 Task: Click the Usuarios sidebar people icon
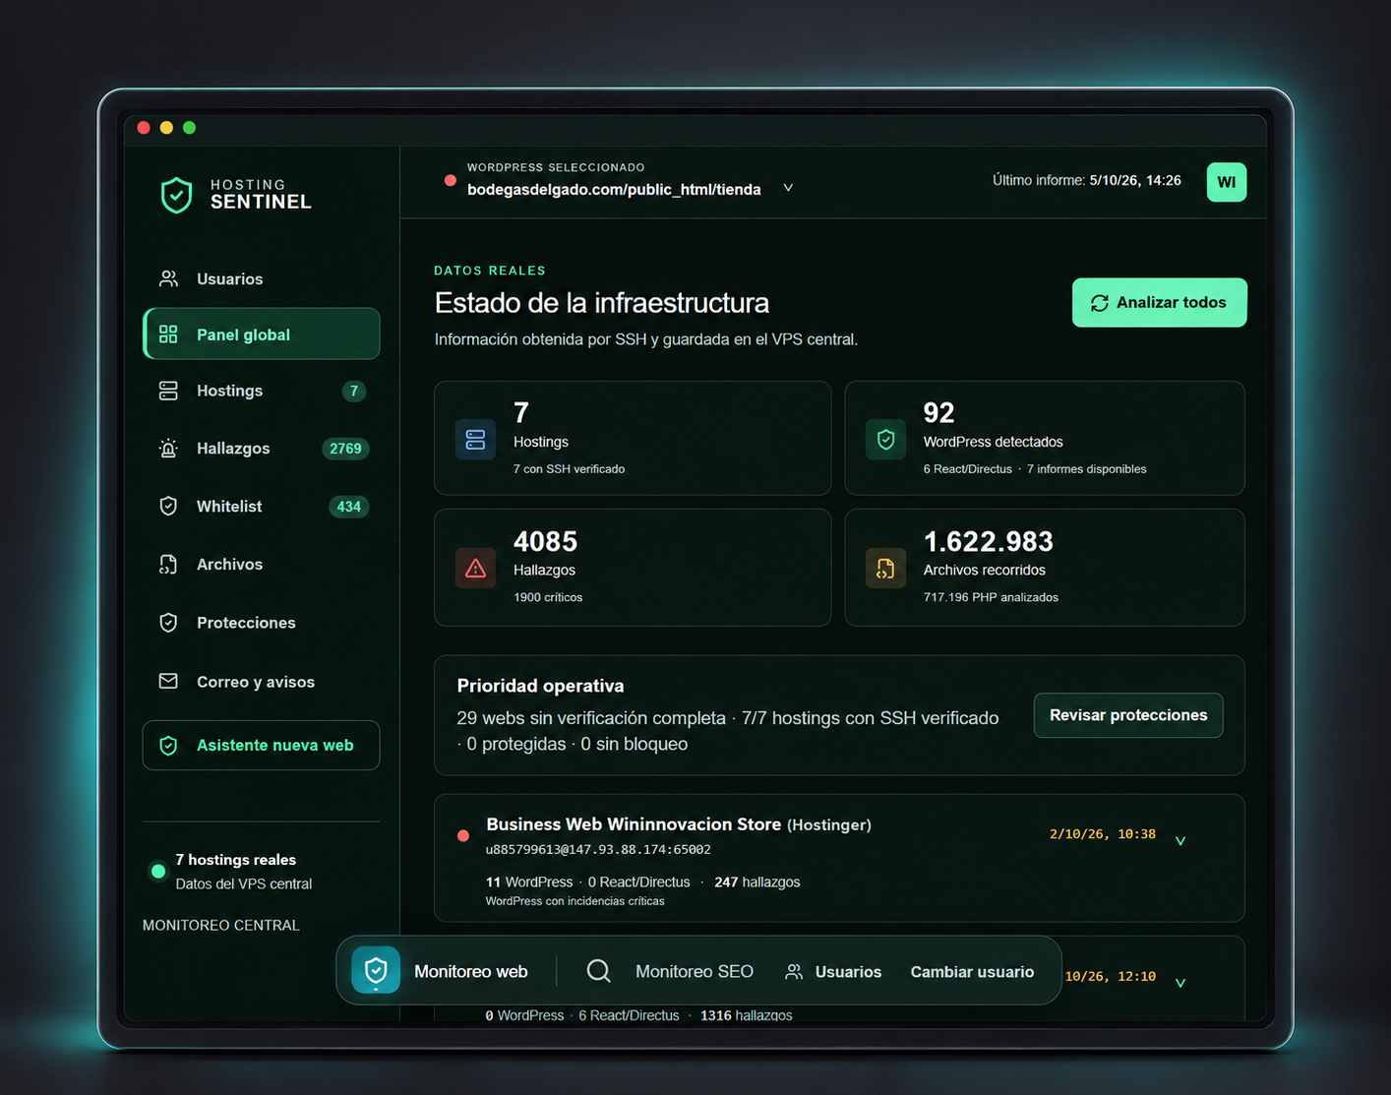click(169, 279)
